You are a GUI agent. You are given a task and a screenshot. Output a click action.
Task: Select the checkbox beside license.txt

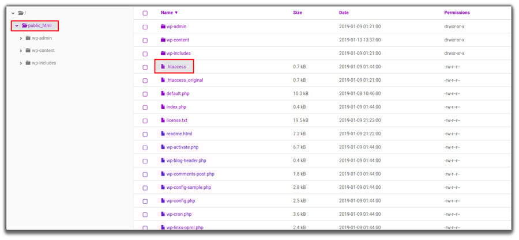pos(145,120)
